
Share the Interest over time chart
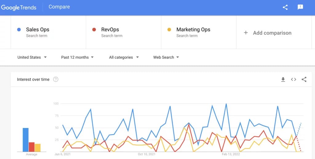tap(304, 79)
